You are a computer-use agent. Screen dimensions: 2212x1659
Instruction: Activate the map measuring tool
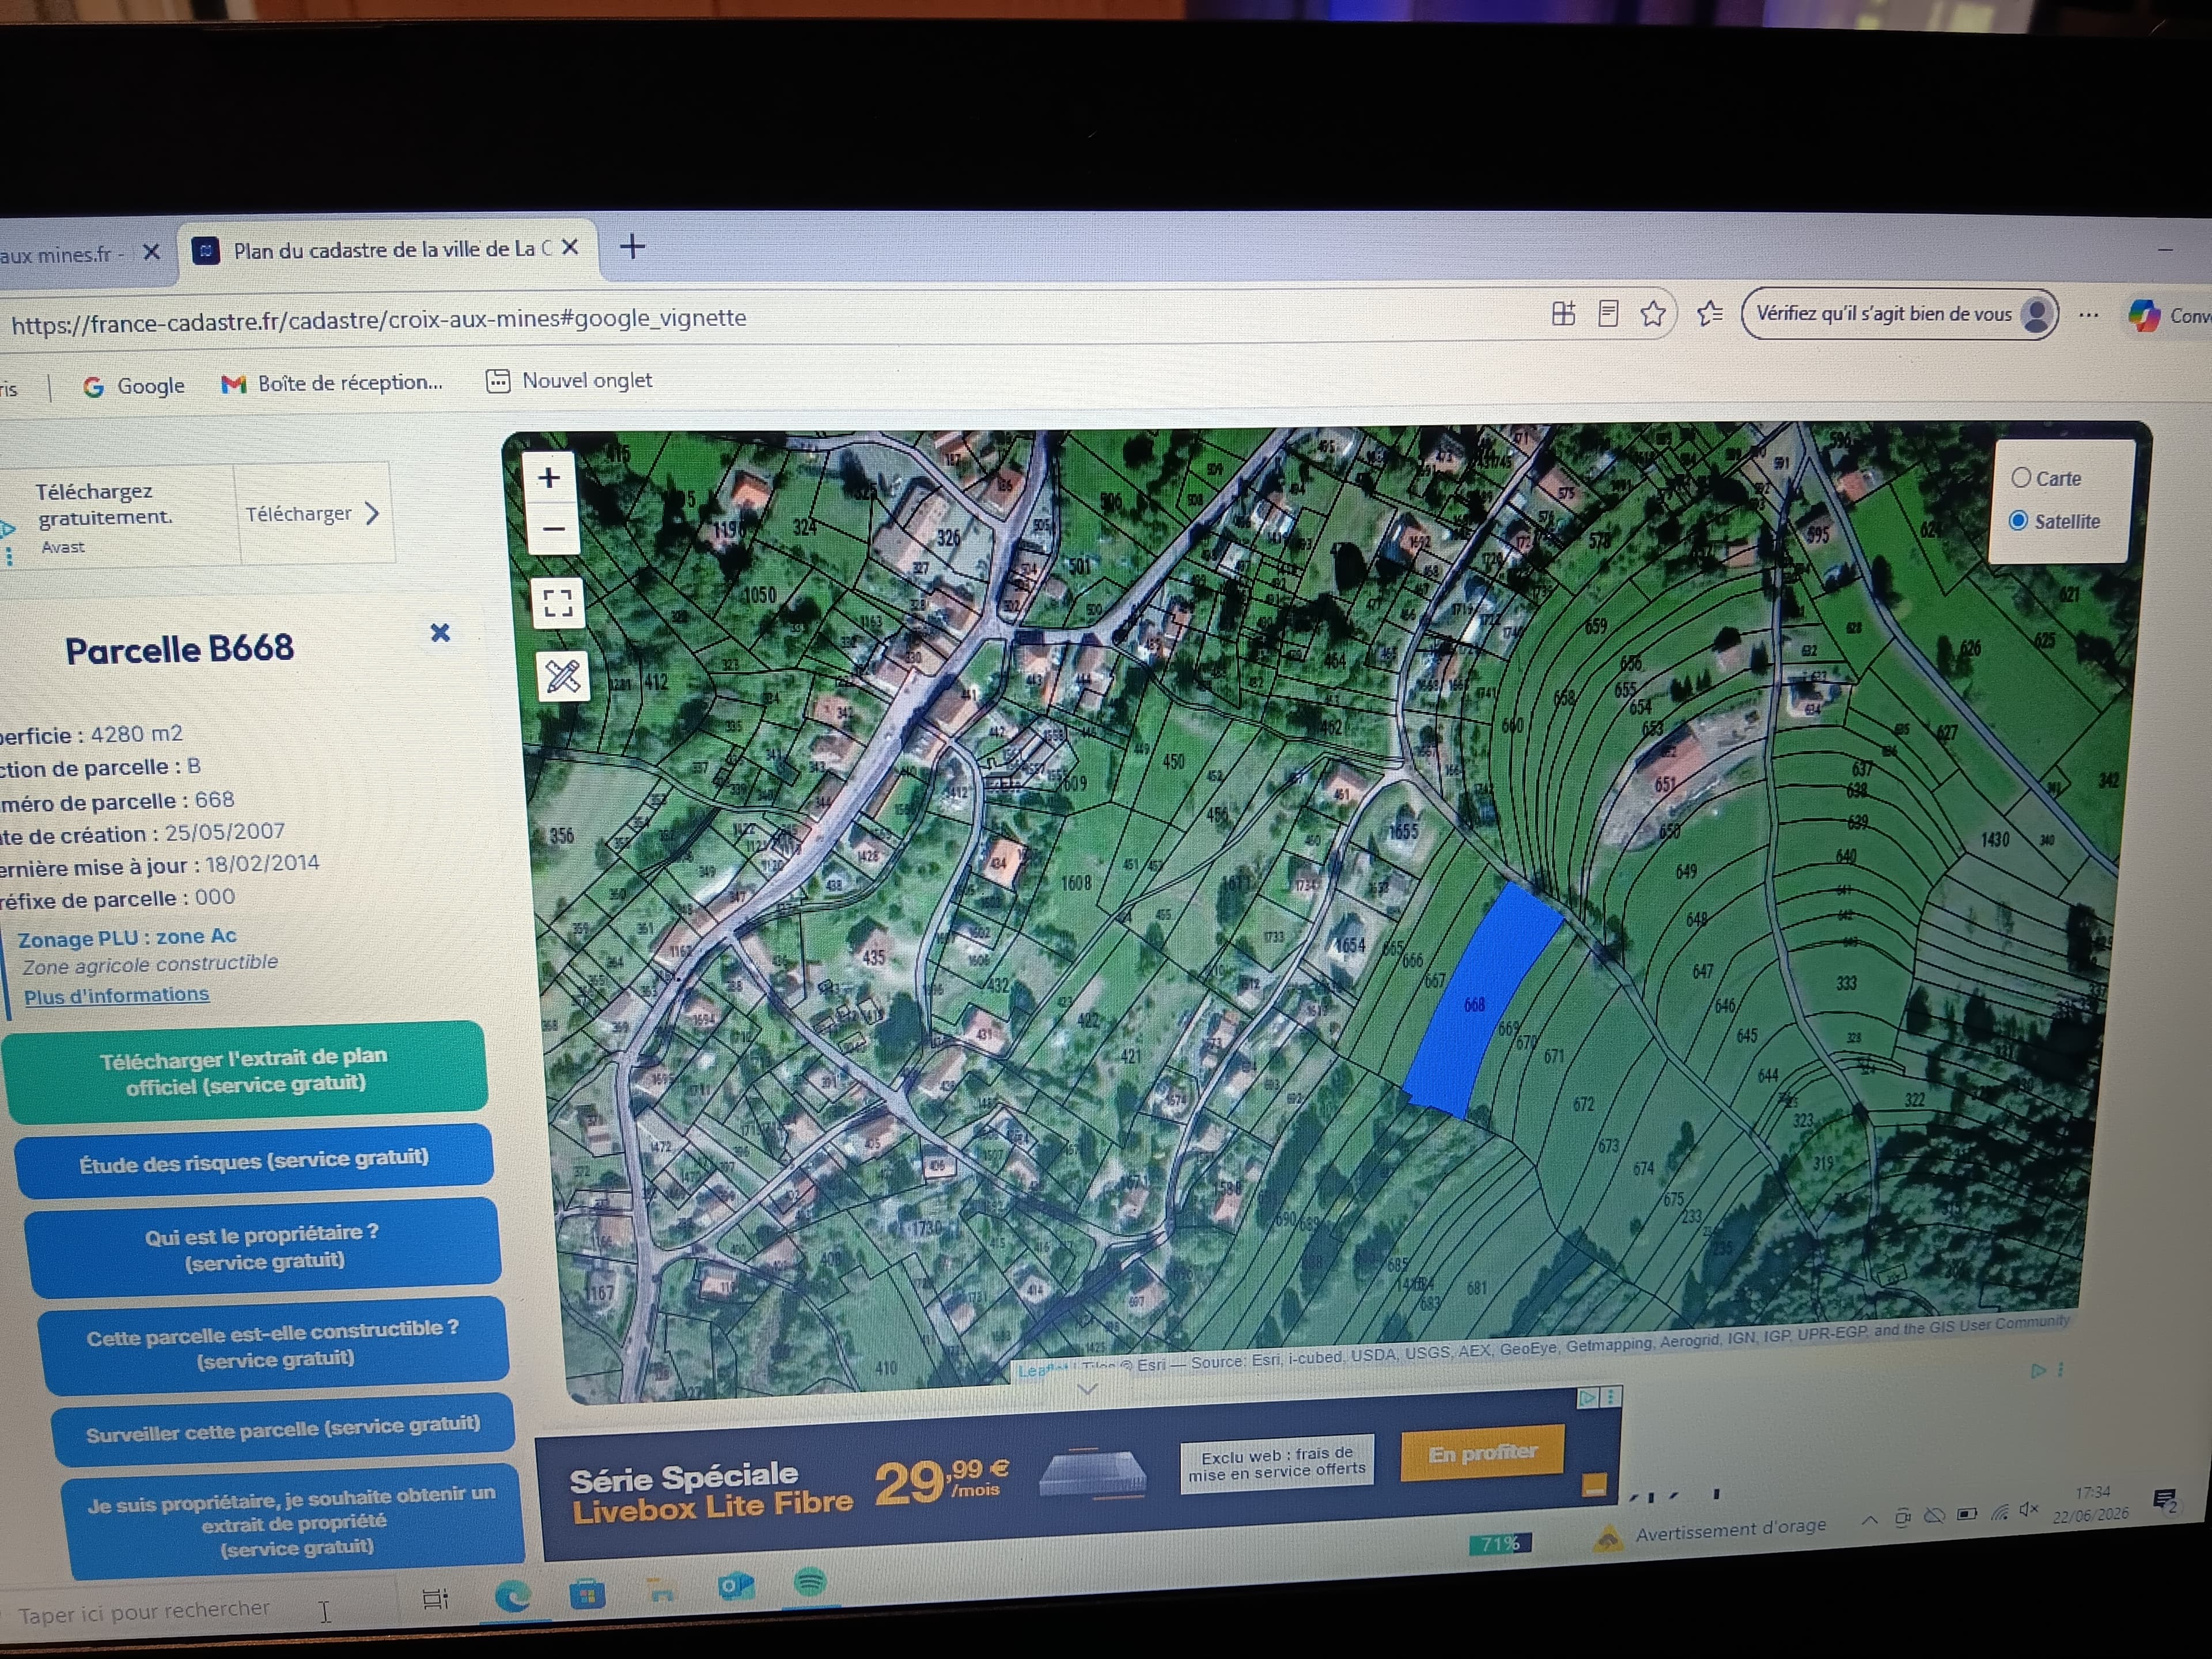(563, 677)
